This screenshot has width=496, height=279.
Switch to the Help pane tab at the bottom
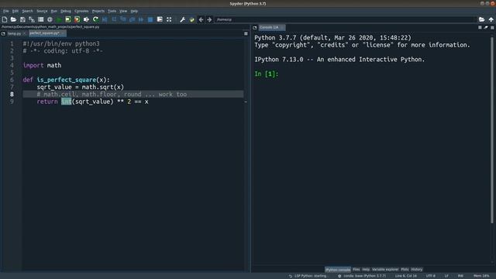tap(366, 270)
